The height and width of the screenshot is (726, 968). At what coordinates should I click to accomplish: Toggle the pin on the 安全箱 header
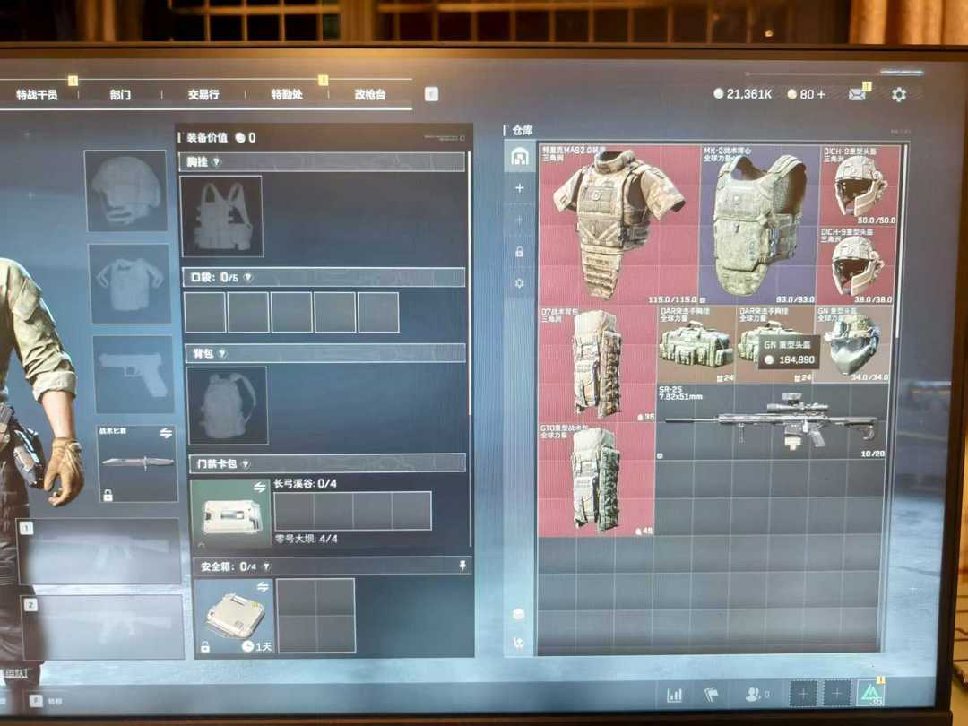pos(462,565)
